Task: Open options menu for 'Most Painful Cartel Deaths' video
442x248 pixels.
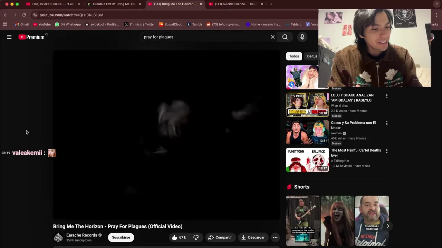Action: point(387,151)
